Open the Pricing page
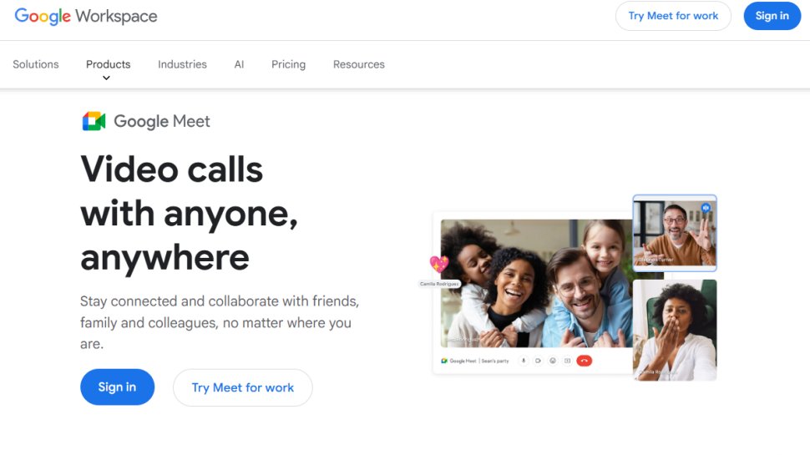Screen dimensions: 810x455 pos(288,64)
